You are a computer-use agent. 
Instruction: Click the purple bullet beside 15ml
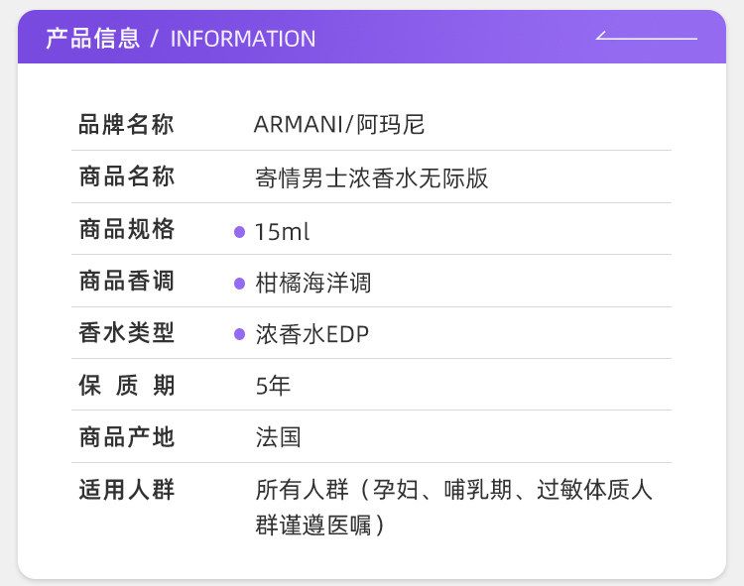(x=239, y=232)
